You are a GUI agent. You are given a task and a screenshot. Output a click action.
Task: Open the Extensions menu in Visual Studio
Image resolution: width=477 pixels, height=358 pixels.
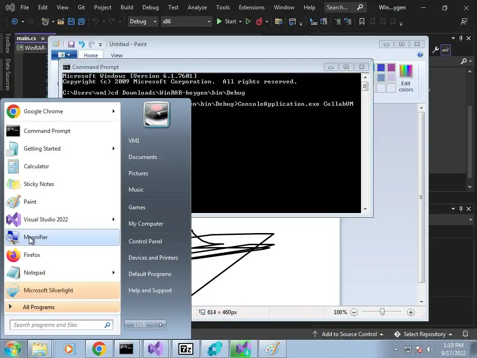click(252, 7)
